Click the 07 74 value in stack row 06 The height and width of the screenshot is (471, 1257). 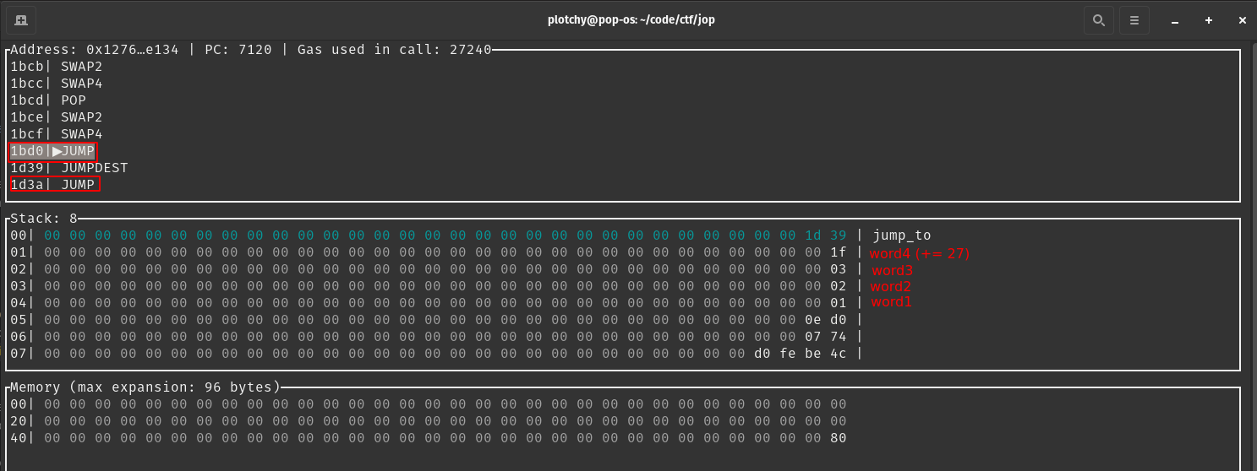(x=825, y=337)
